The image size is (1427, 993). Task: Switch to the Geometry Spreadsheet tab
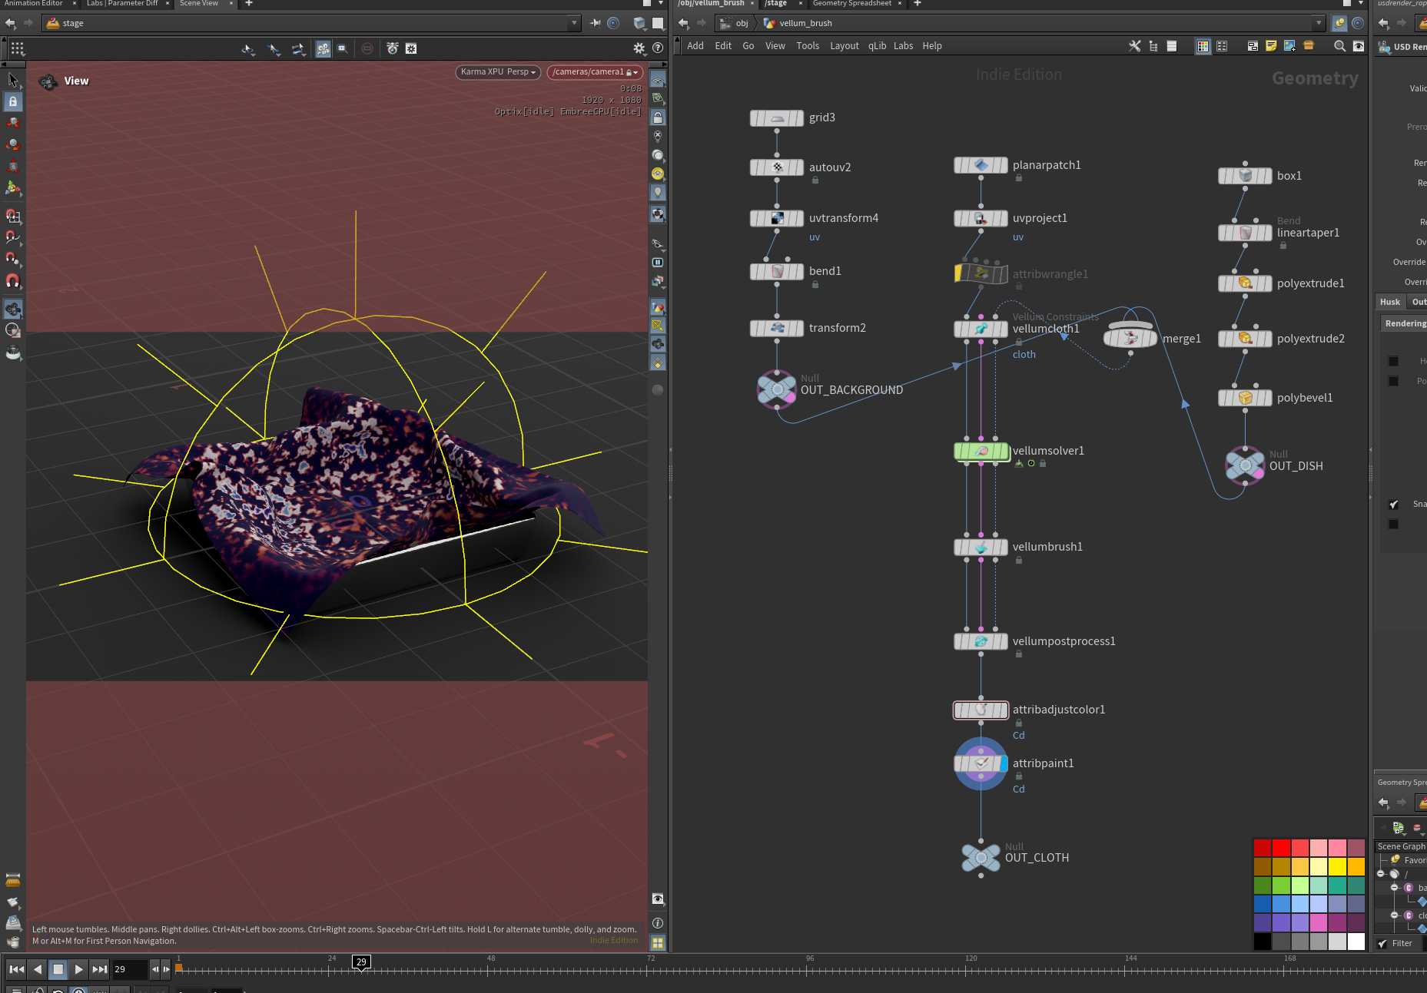coord(852,4)
